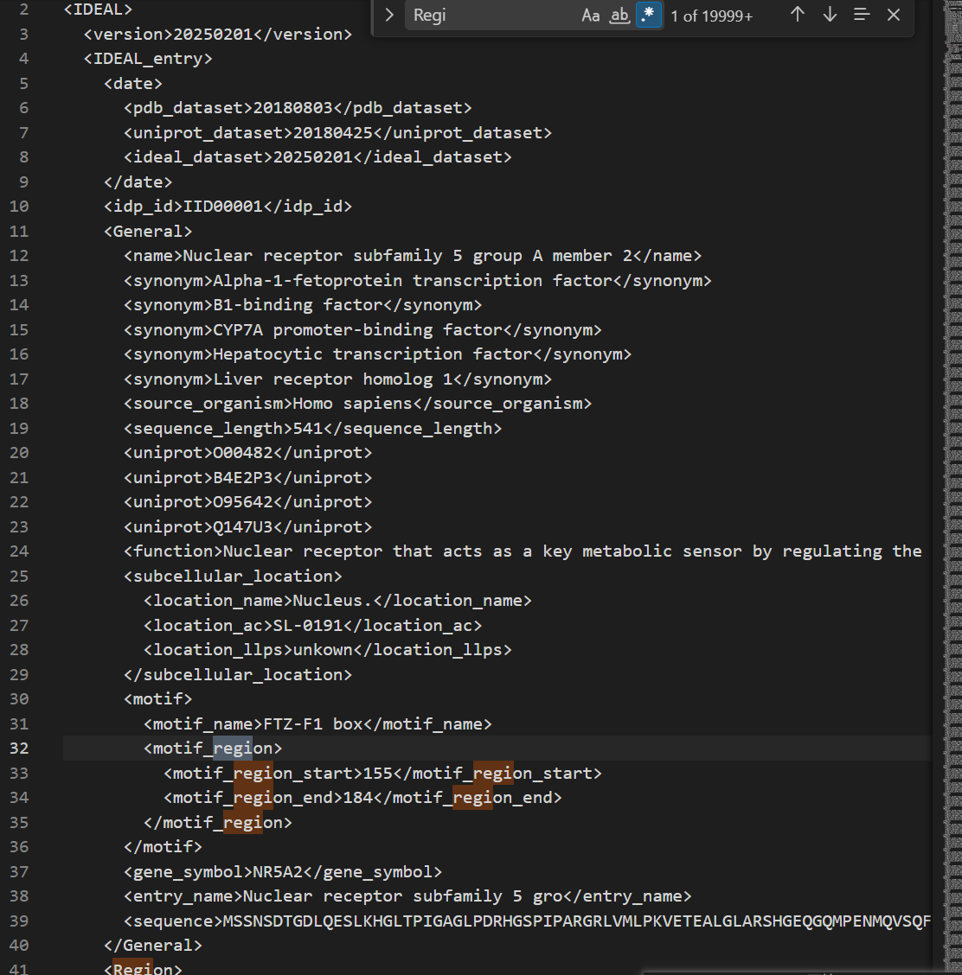The image size is (962, 975).
Task: Click gene_symbol value NR5A2
Action: click(278, 872)
